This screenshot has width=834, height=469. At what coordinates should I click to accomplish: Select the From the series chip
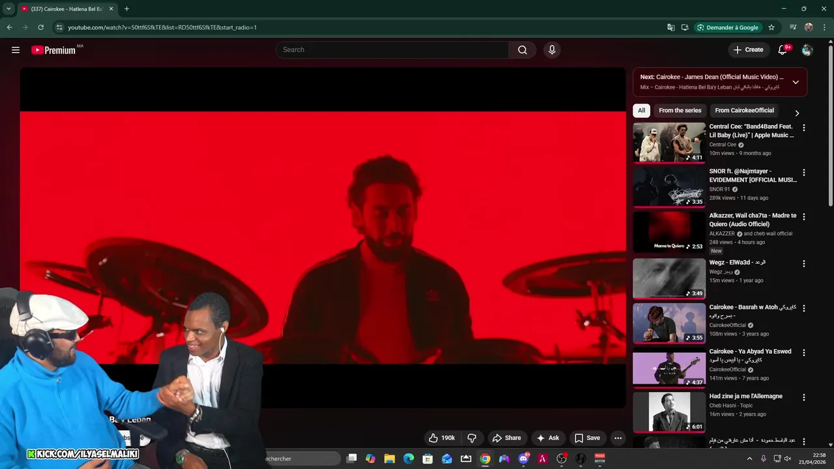click(680, 110)
